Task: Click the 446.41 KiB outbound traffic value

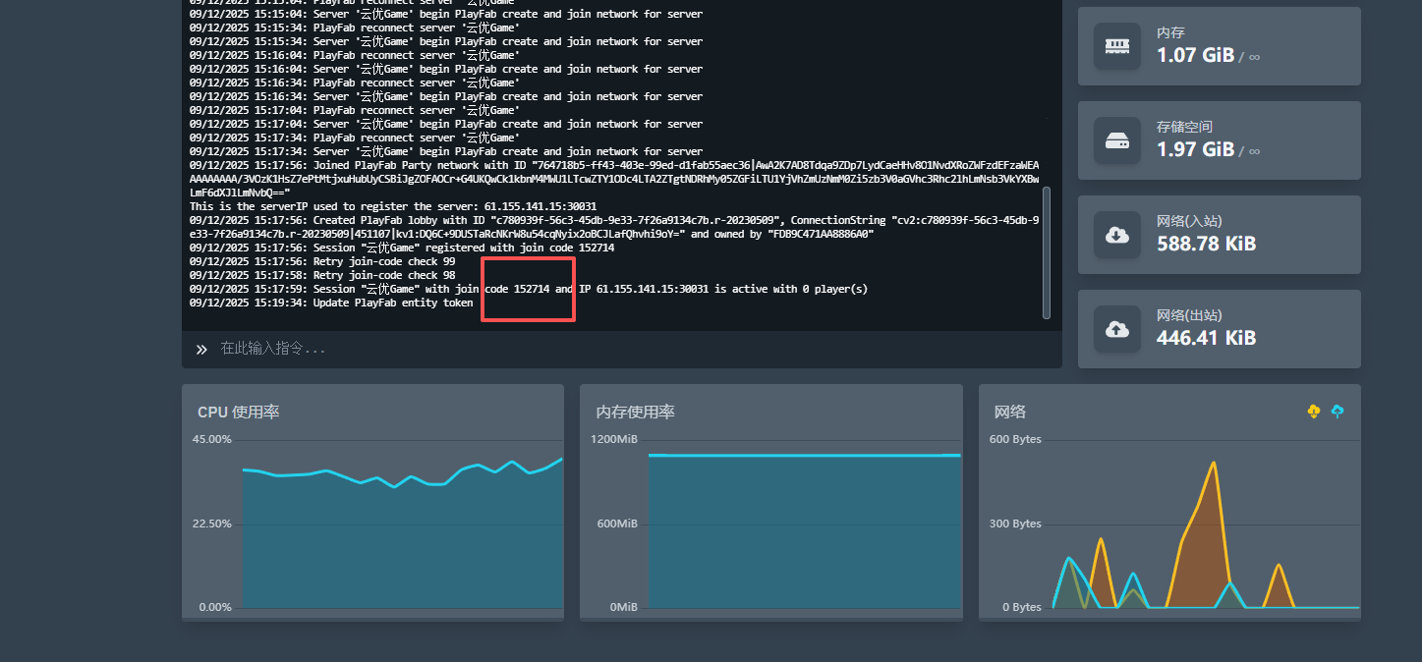Action: [1206, 339]
